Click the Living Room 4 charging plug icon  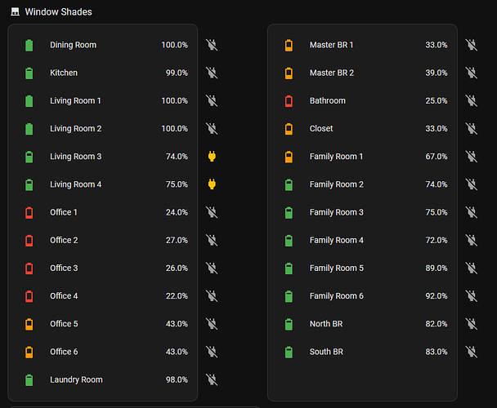coord(211,184)
